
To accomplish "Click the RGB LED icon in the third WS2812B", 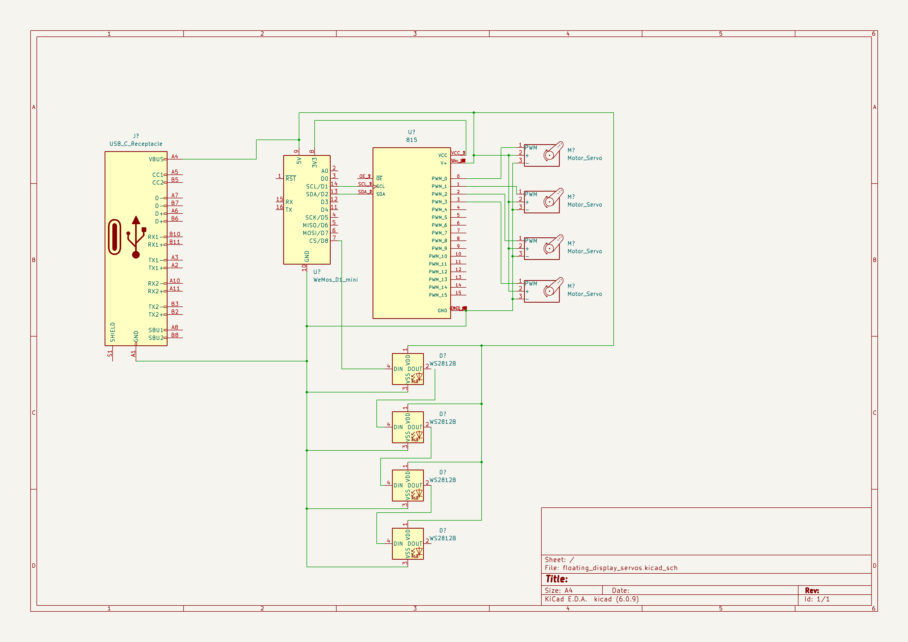I will 418,493.
